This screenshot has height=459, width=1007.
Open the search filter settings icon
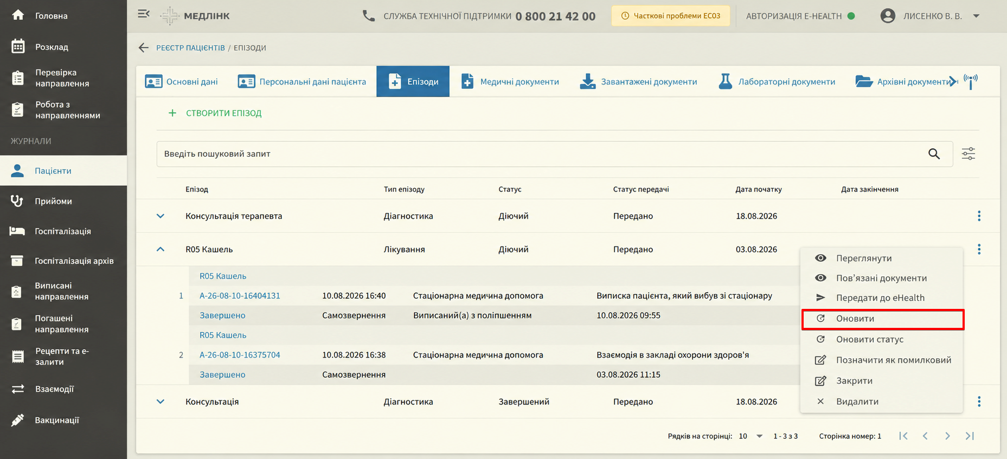[968, 154]
